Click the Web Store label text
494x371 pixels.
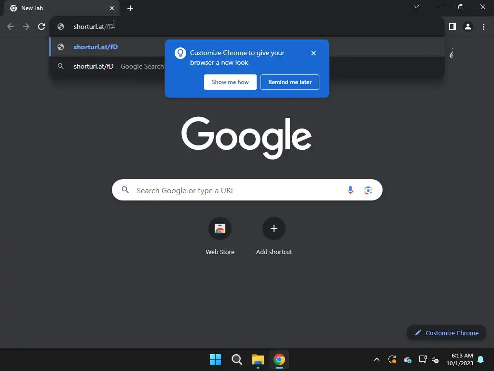(x=220, y=252)
